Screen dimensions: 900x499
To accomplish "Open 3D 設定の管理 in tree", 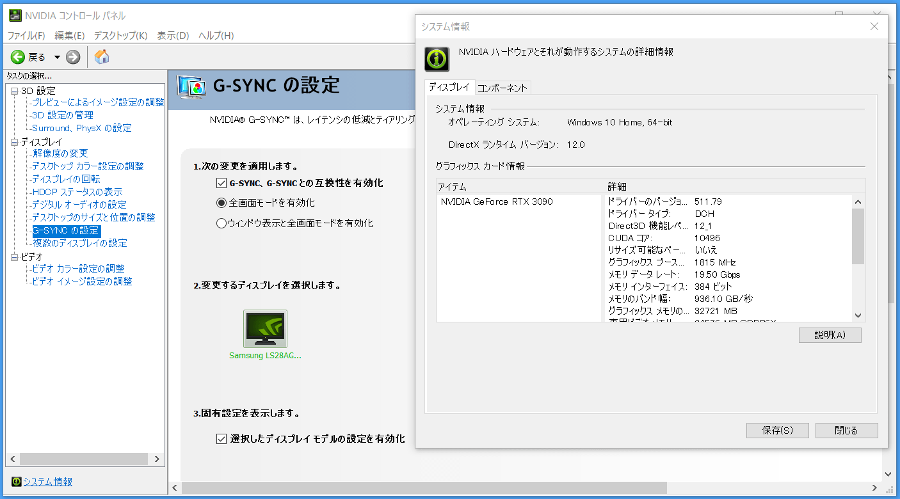I will 63,115.
